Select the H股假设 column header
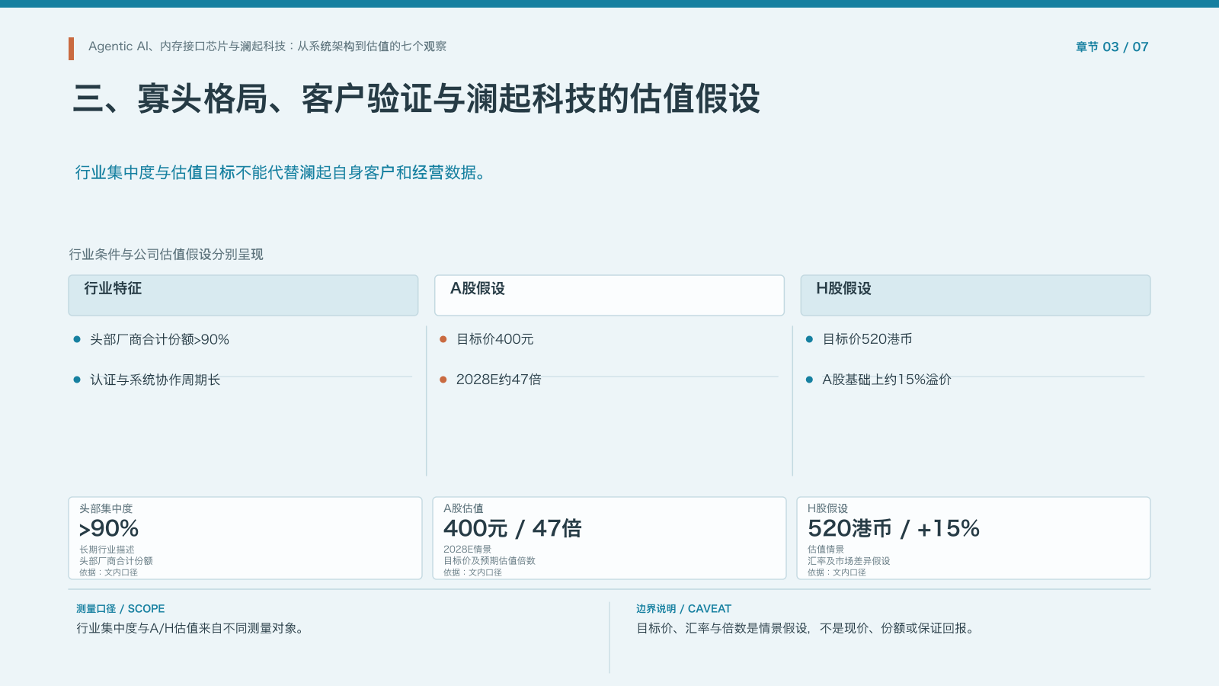This screenshot has height=686, width=1219. [975, 295]
